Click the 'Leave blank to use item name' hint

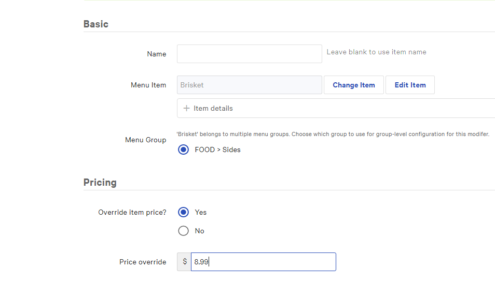pos(376,52)
